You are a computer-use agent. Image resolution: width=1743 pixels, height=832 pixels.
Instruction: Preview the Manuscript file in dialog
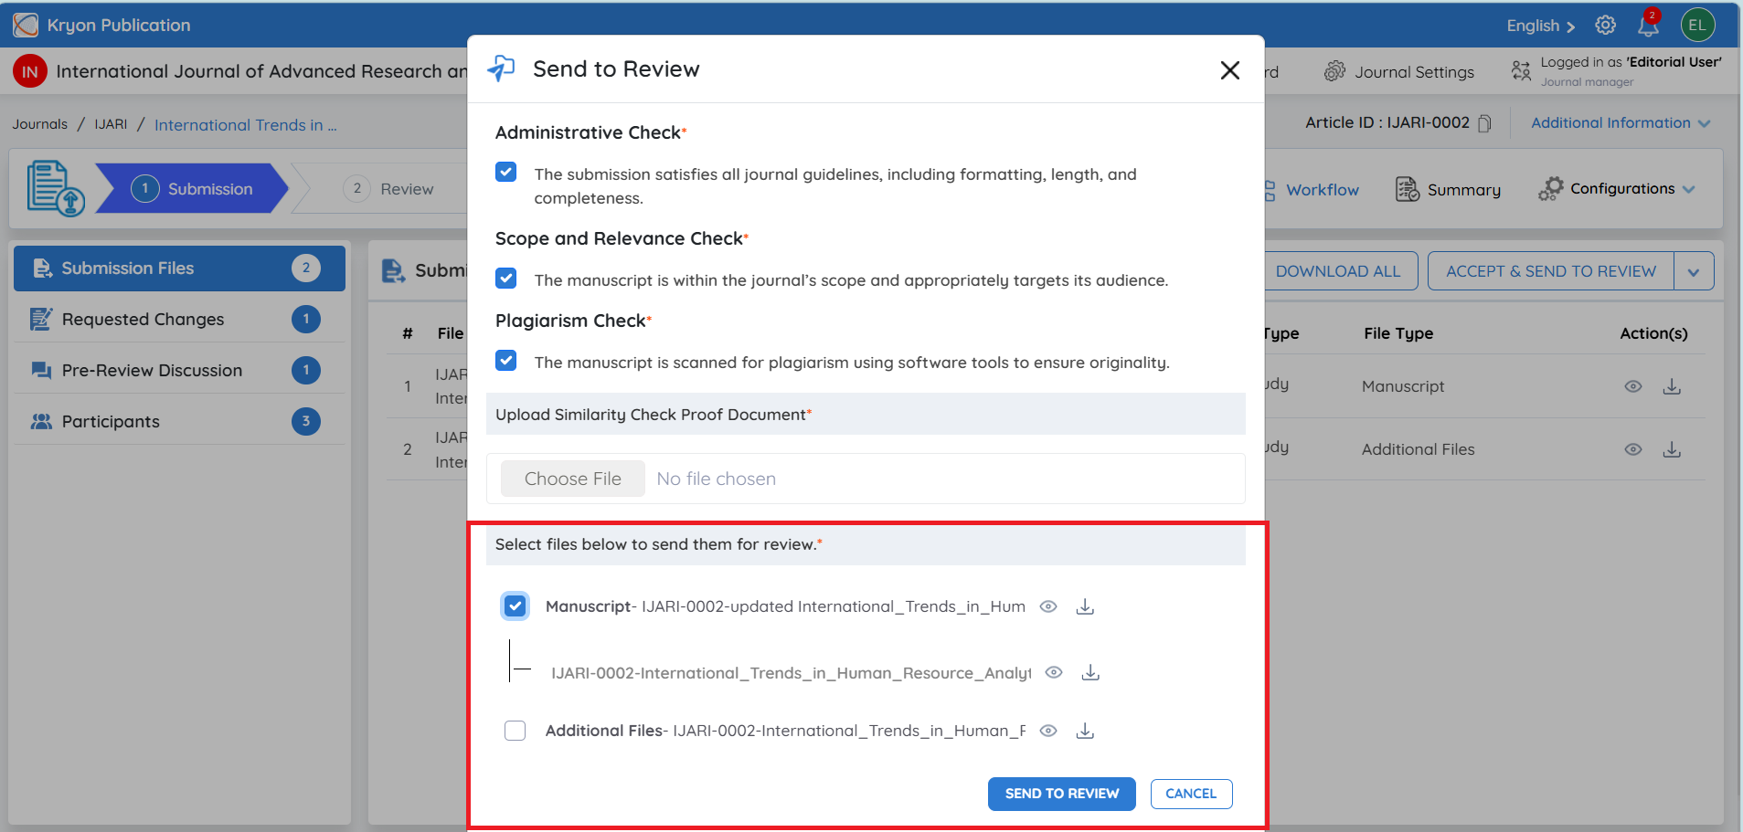point(1048,606)
